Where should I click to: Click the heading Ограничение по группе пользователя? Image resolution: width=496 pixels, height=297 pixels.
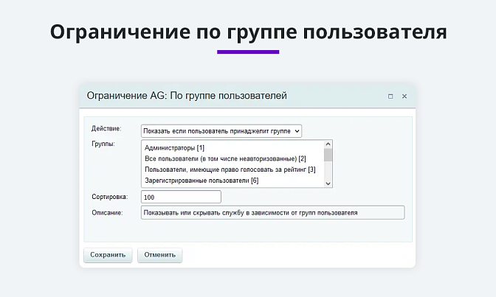point(248,32)
